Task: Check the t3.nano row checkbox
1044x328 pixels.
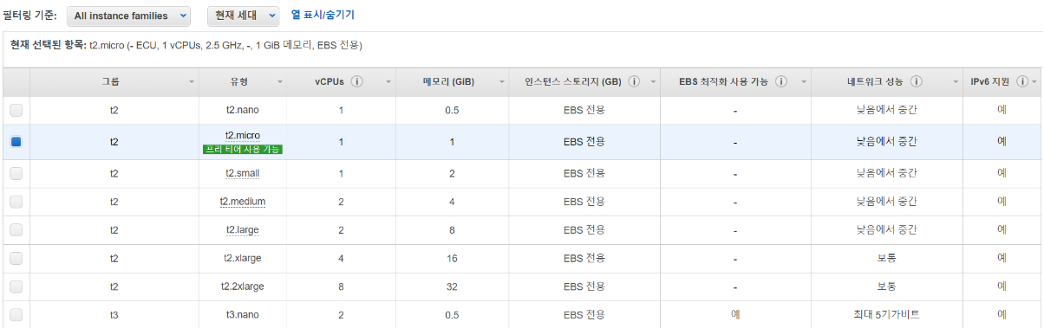Action: [x=16, y=315]
